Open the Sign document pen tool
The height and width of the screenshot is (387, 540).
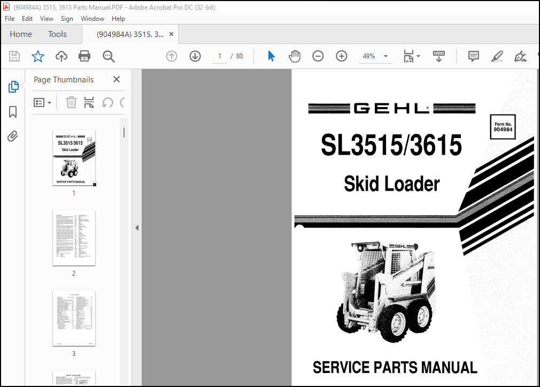click(x=520, y=56)
